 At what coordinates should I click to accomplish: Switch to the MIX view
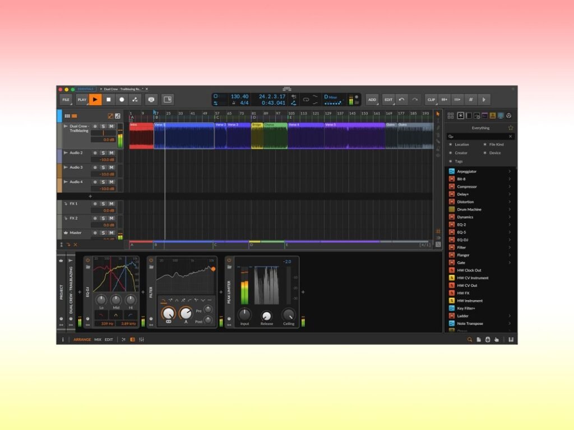click(98, 340)
